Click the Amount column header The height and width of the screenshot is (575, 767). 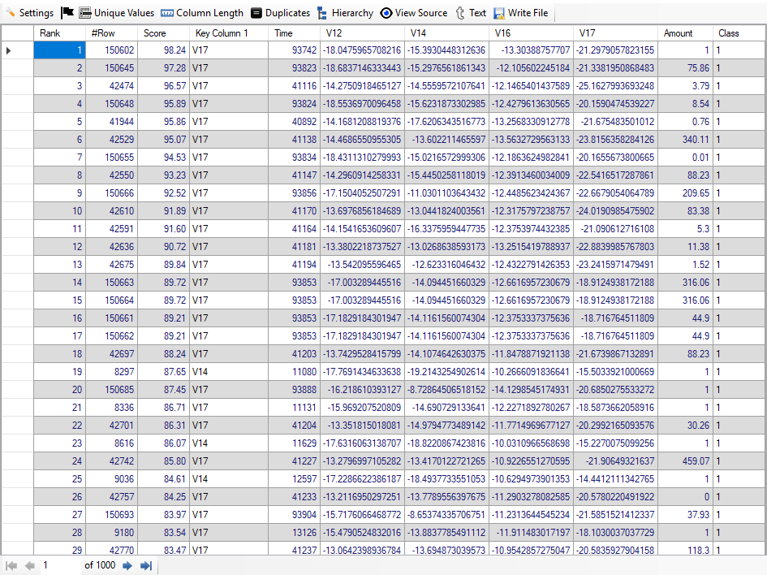pos(679,33)
